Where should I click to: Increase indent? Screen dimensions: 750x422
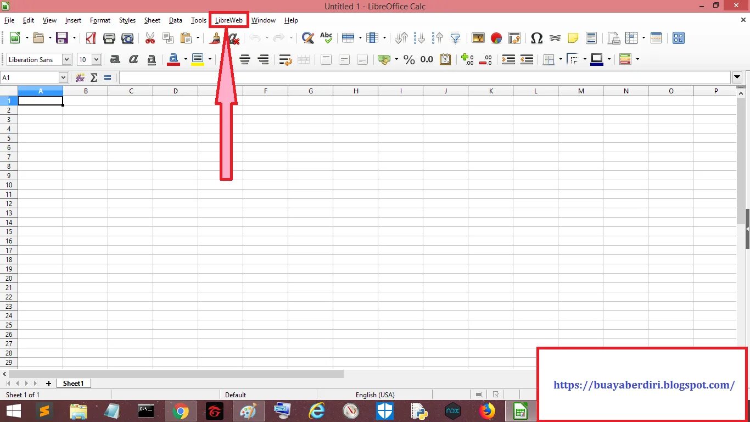(508, 59)
